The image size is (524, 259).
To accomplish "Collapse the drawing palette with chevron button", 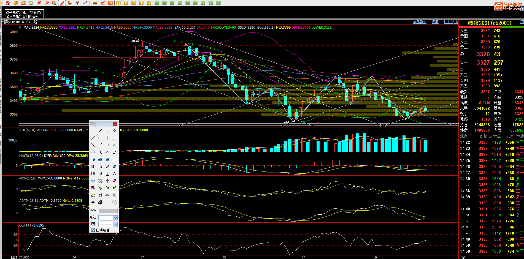I will tap(115, 202).
